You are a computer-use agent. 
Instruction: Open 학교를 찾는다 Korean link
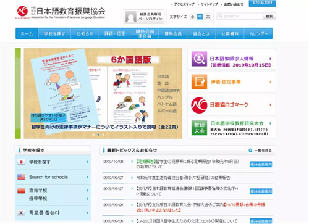point(44,213)
